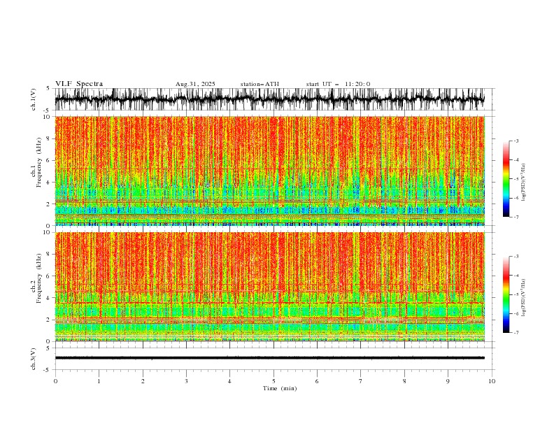The image size is (554, 428).
Task: Select the "start UT = 11:20:0" text
Action: pyautogui.click(x=338, y=84)
